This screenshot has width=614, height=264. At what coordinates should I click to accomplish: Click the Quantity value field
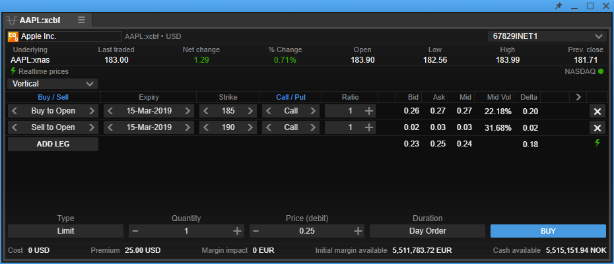pos(186,231)
